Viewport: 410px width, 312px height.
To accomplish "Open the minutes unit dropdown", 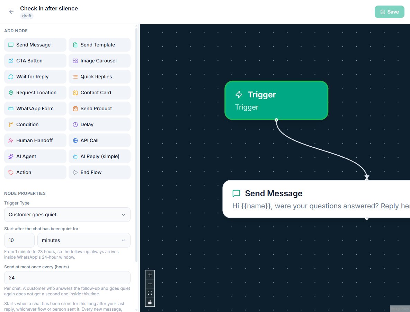I will click(x=84, y=240).
